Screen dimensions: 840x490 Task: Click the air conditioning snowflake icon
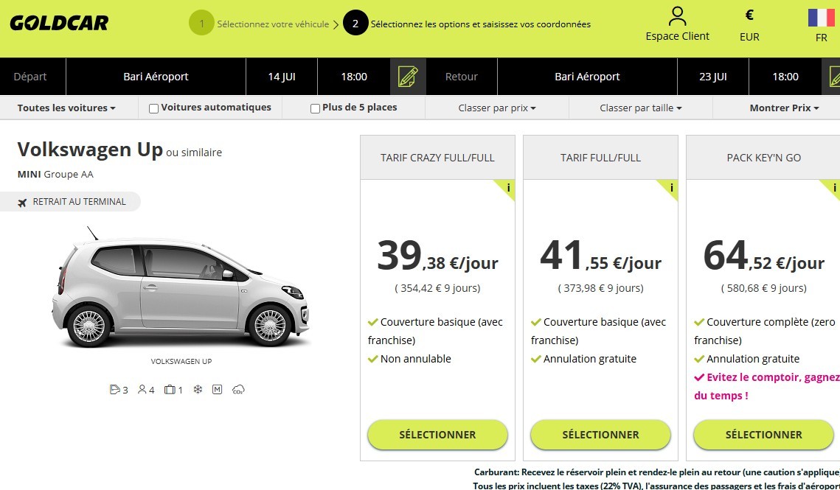pyautogui.click(x=198, y=389)
